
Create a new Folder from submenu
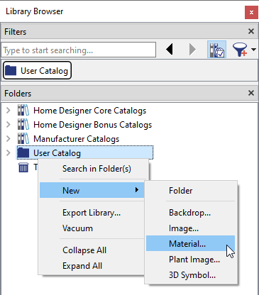tap(191, 191)
